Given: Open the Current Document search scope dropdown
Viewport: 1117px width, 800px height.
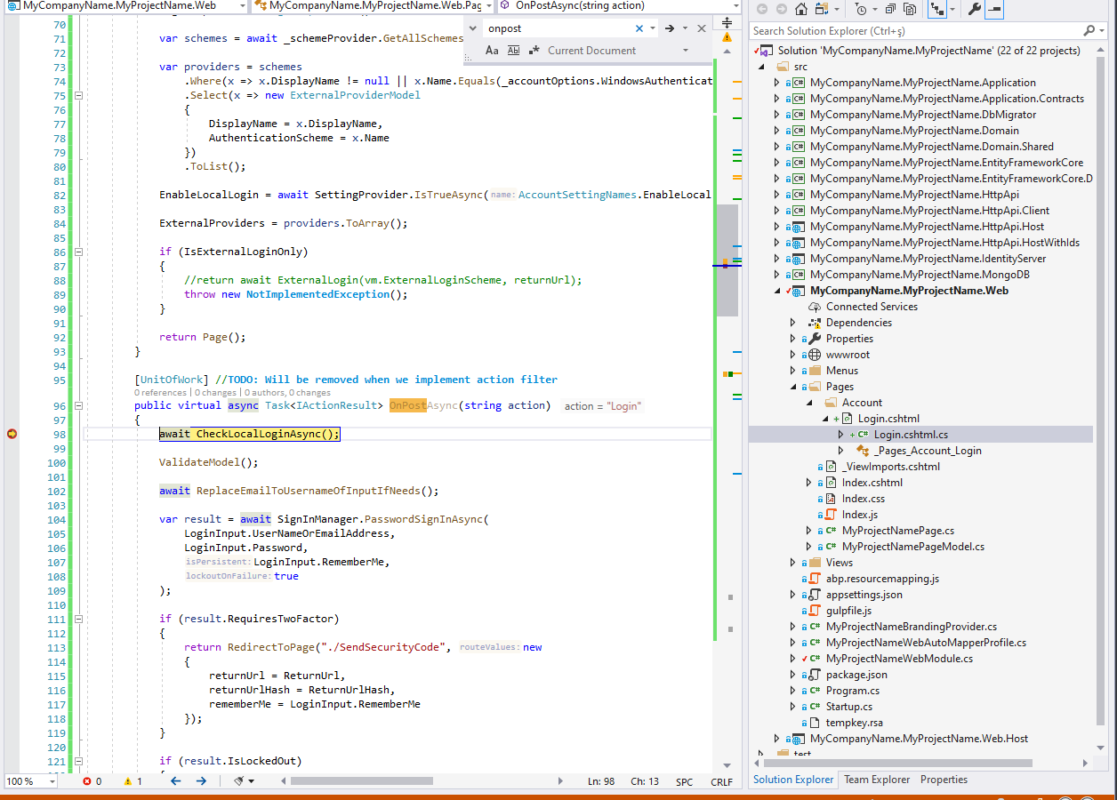Looking at the screenshot, I should tap(685, 51).
